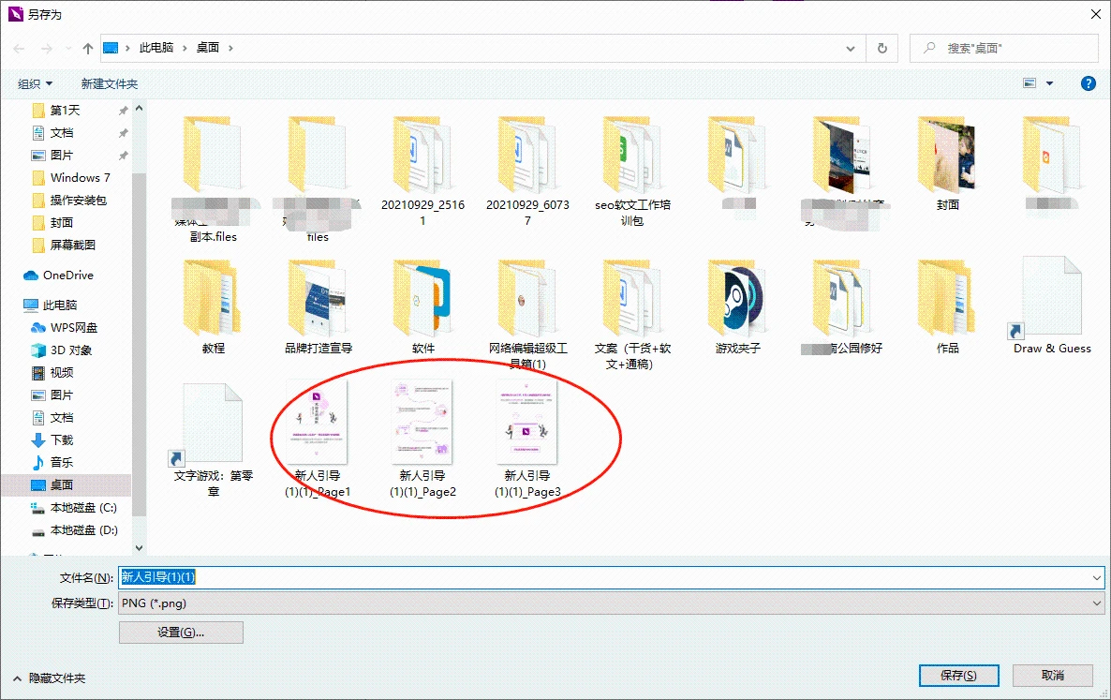
Task: Open 设置(G)... settings button
Action: pos(181,633)
